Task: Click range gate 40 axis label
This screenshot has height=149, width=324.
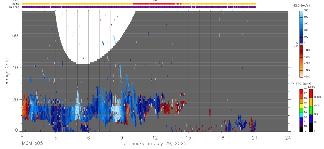Action: point(16,67)
